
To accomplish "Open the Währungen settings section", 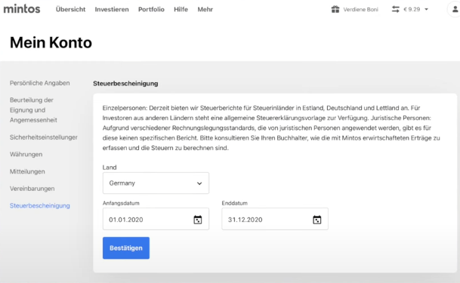I will 26,154.
